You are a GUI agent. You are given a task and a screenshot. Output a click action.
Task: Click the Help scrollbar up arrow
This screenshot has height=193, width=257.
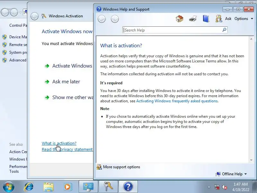tap(251, 39)
